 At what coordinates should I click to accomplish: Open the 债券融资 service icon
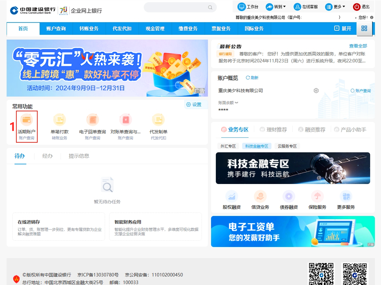(289, 196)
